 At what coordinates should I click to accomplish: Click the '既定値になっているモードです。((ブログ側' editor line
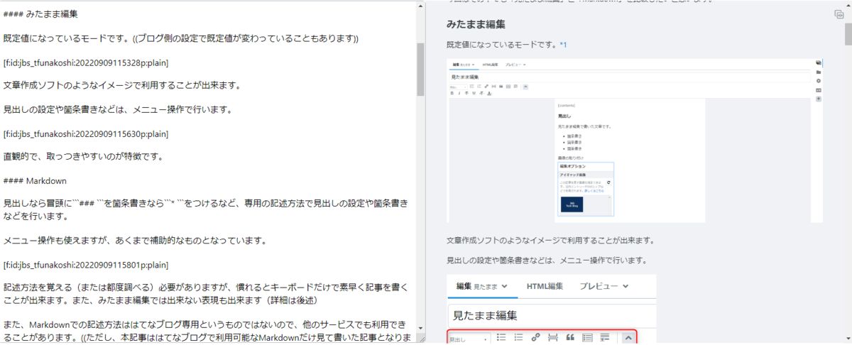(x=181, y=38)
